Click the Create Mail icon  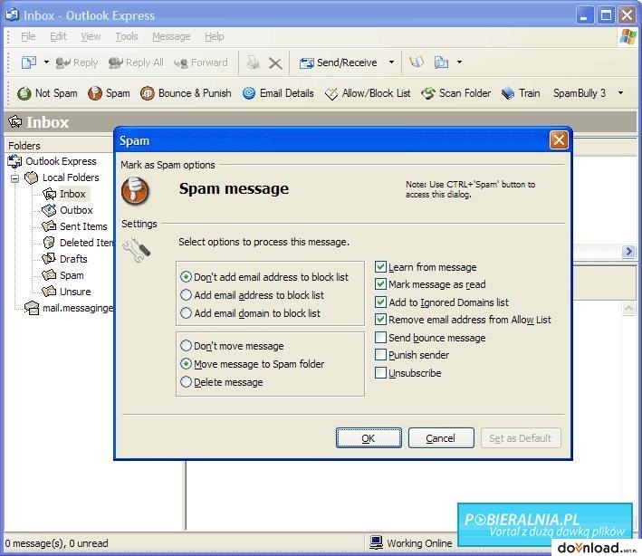click(29, 62)
